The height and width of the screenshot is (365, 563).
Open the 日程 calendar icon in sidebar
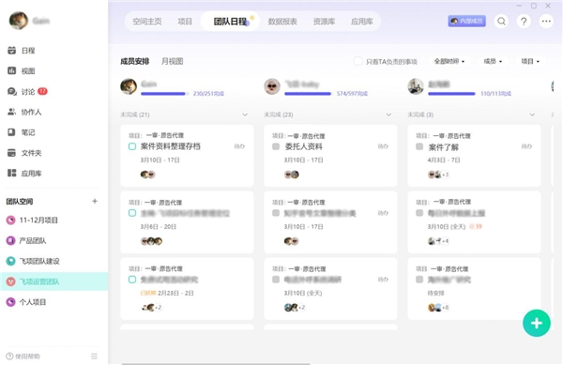coord(12,51)
